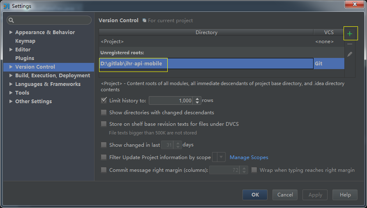Open the Other Settings category
Image resolution: width=367 pixels, height=208 pixels.
click(x=33, y=101)
